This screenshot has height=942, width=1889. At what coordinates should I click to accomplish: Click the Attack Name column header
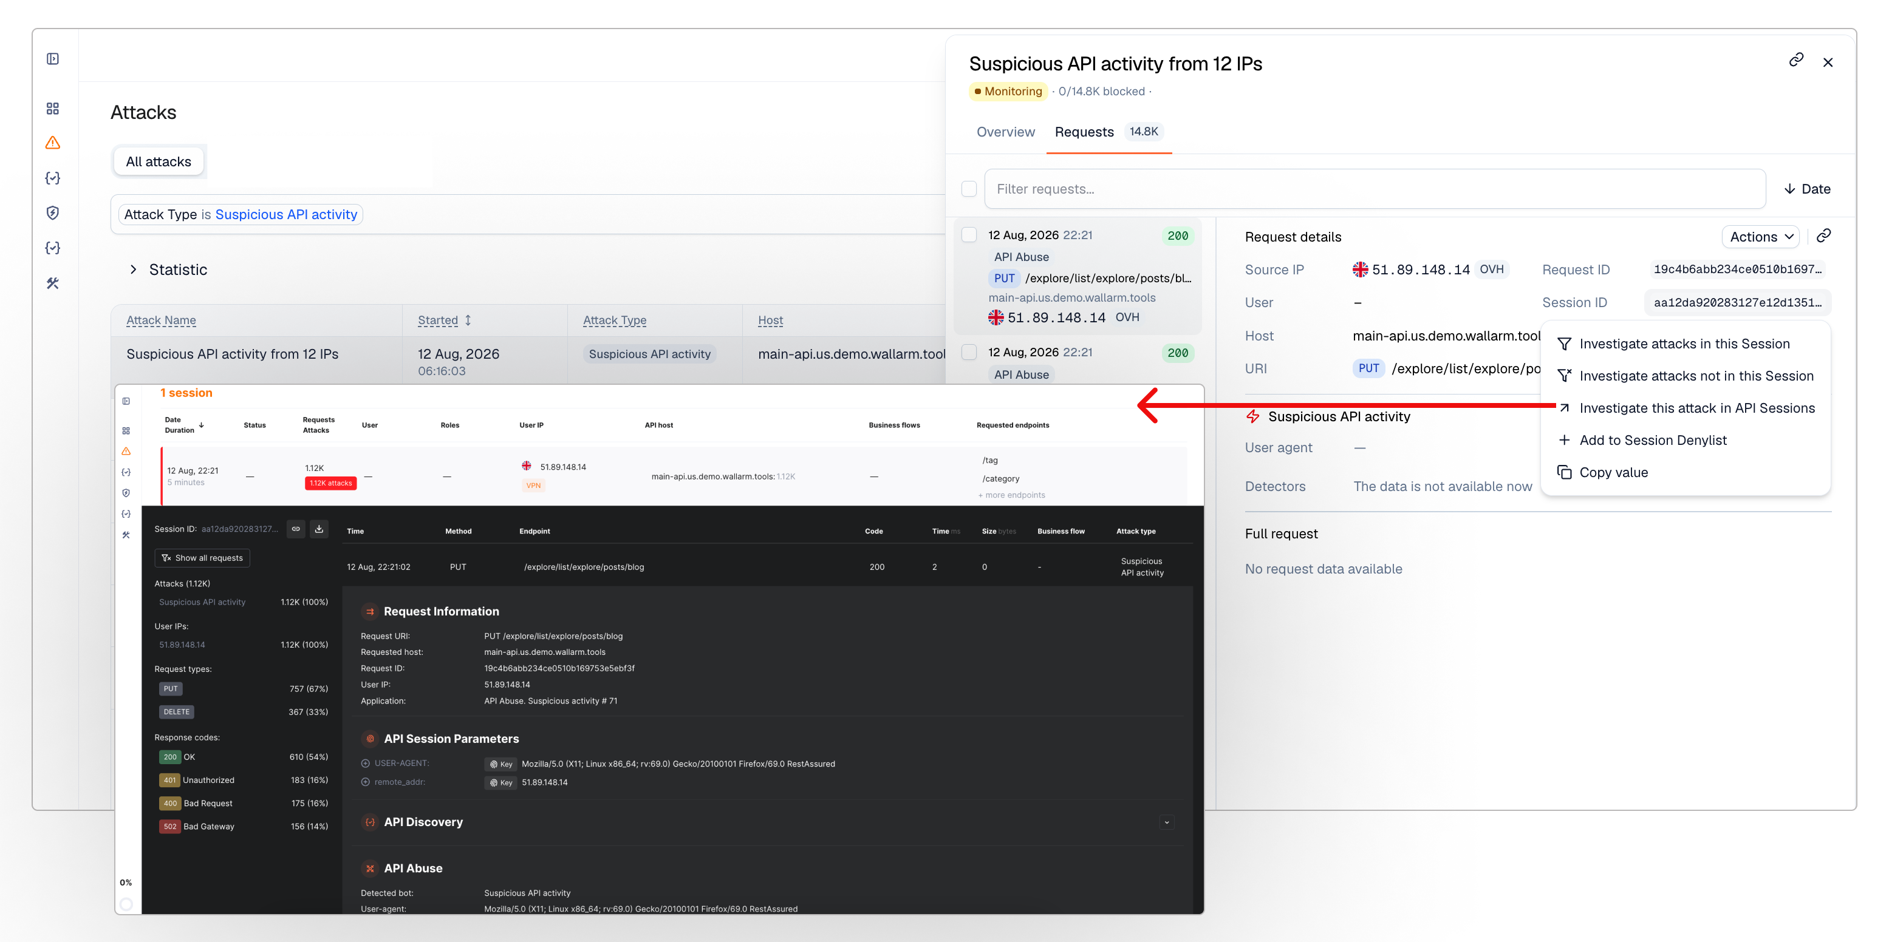[x=162, y=320]
